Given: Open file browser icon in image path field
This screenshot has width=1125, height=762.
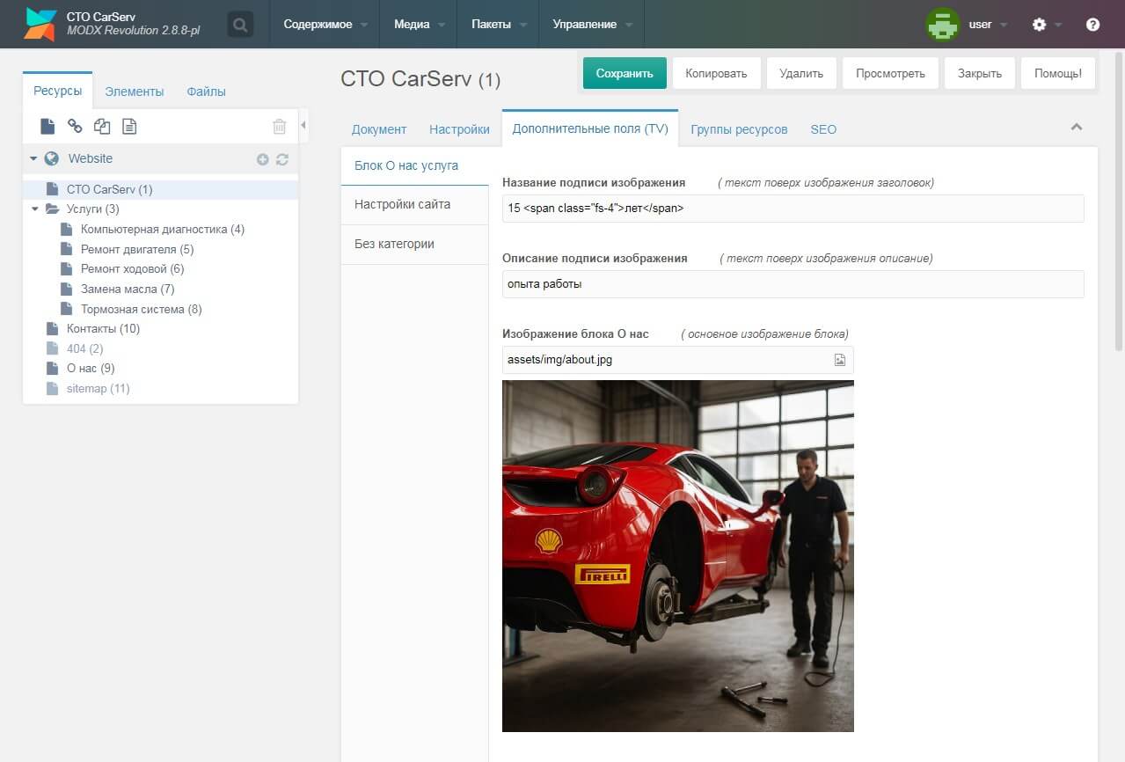Looking at the screenshot, I should pyautogui.click(x=840, y=360).
